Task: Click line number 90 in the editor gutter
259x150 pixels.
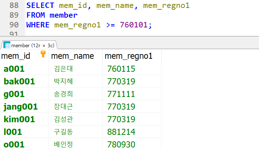Action: click(14, 25)
